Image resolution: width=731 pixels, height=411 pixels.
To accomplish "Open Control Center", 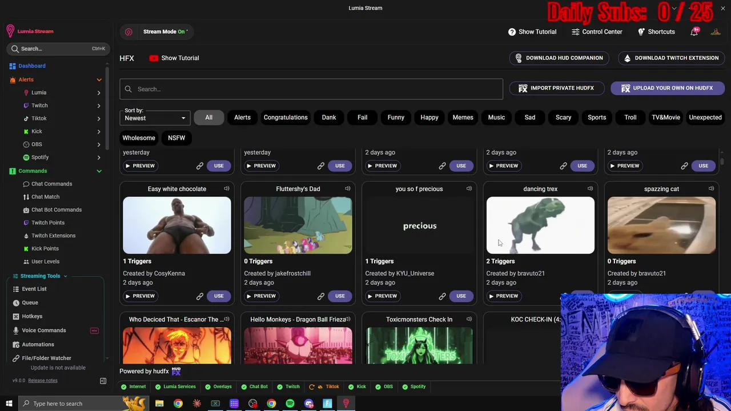I will (597, 31).
